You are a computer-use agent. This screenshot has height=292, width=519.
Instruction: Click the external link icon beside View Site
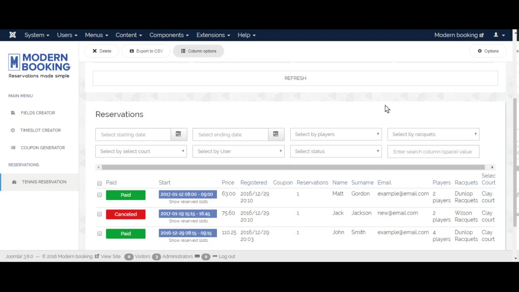click(x=97, y=256)
